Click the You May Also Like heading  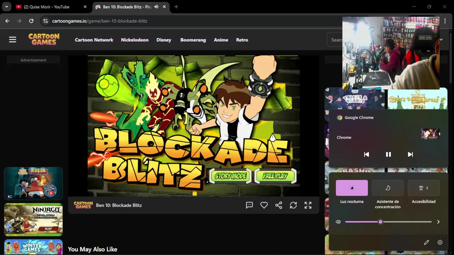pos(93,249)
